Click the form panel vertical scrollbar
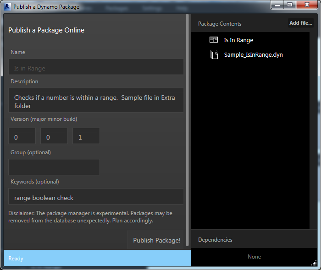This screenshot has width=321, height=270. [187, 130]
